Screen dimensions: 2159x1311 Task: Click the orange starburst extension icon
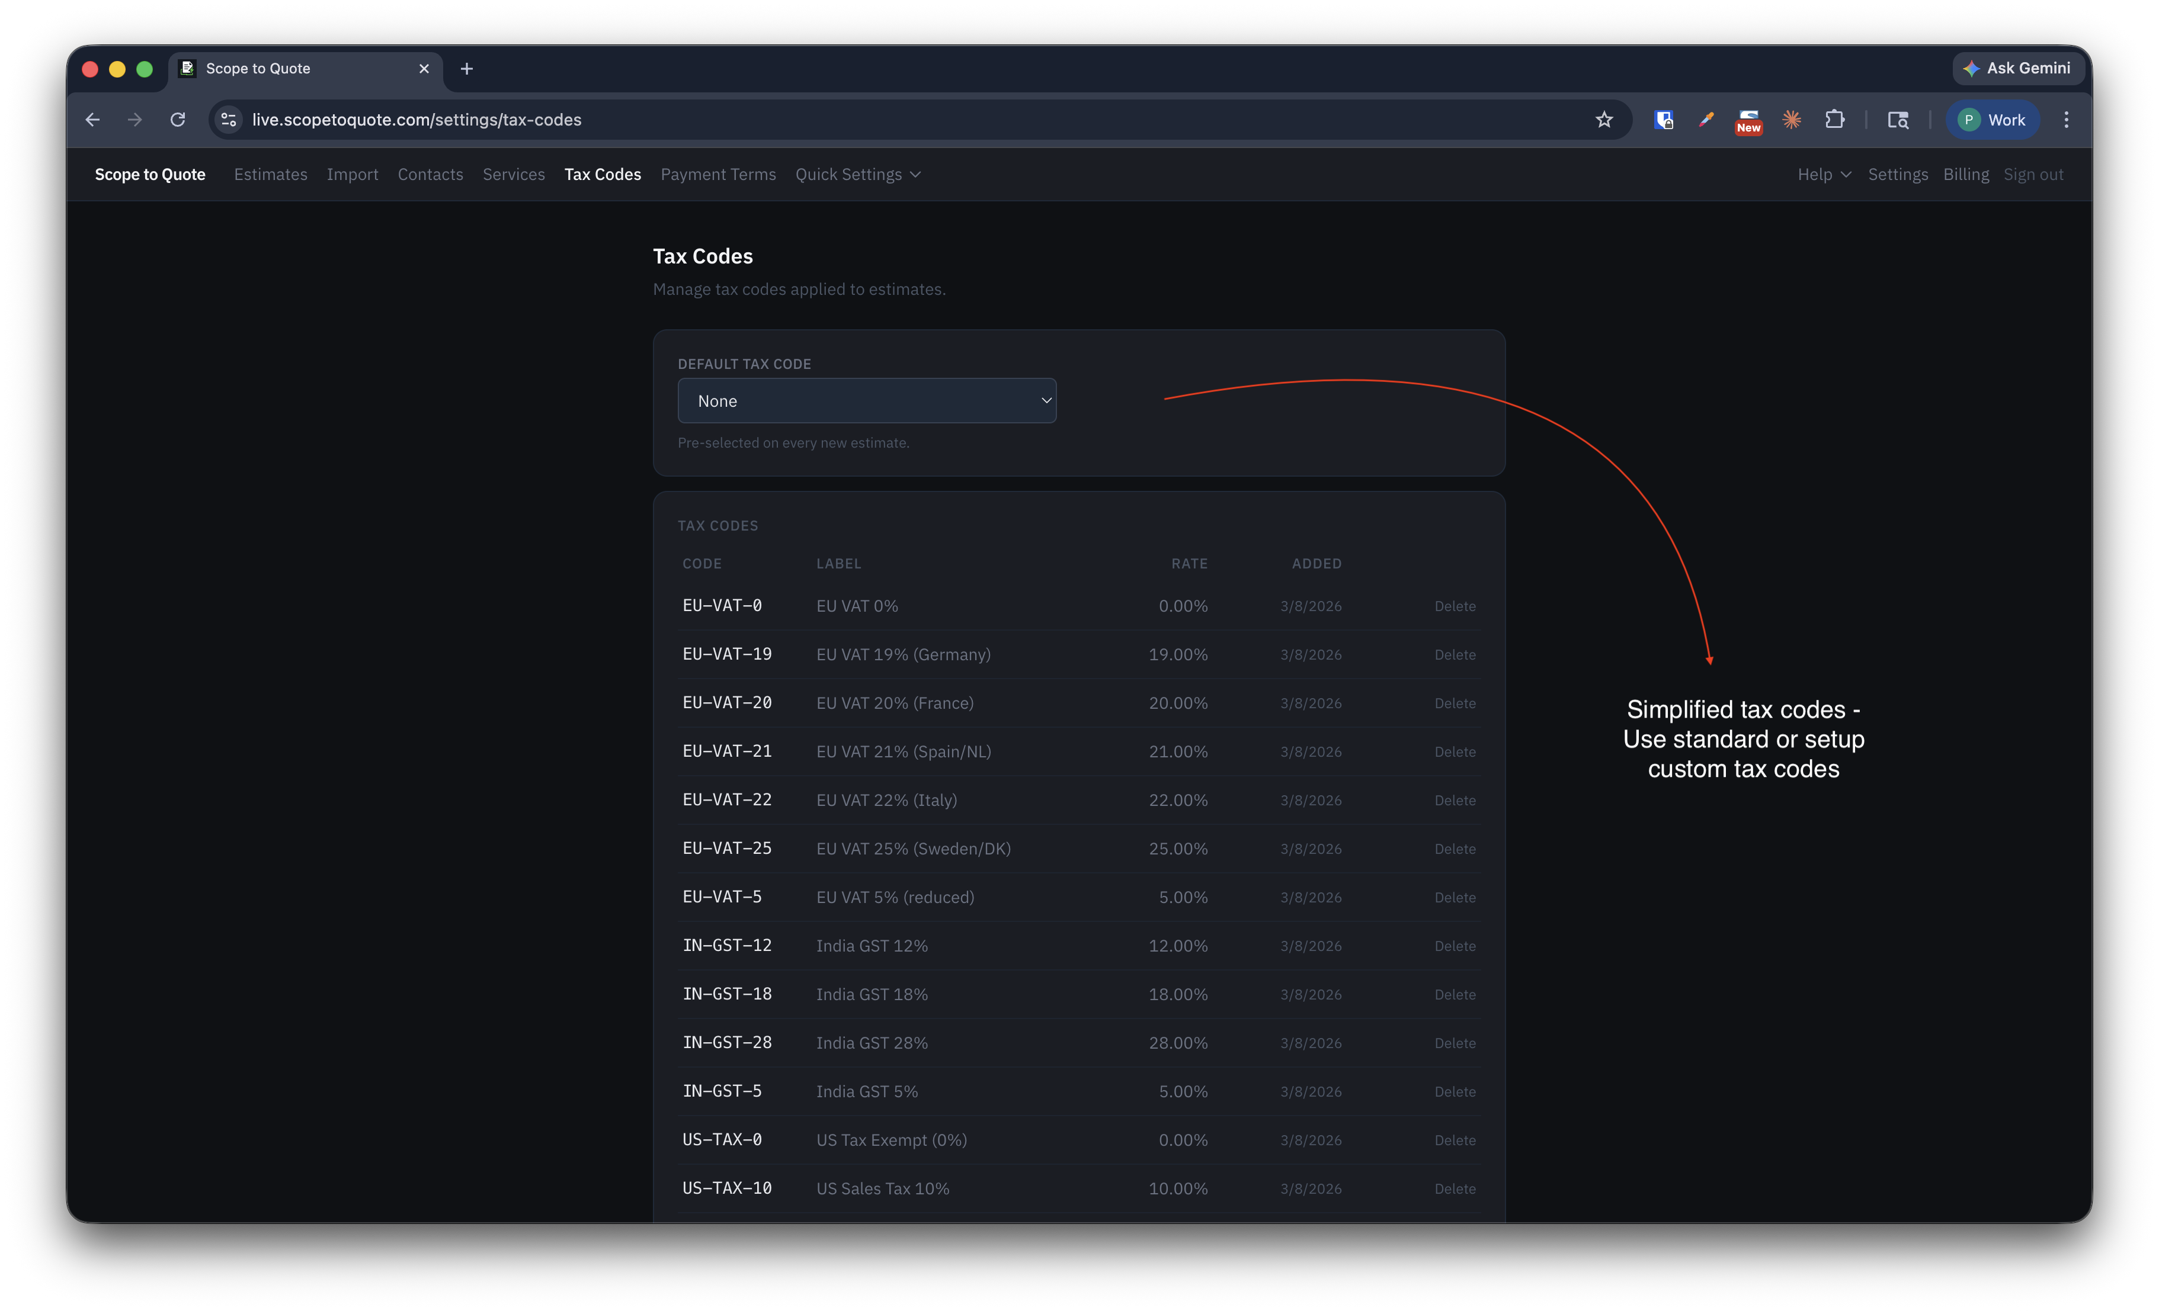click(x=1791, y=120)
